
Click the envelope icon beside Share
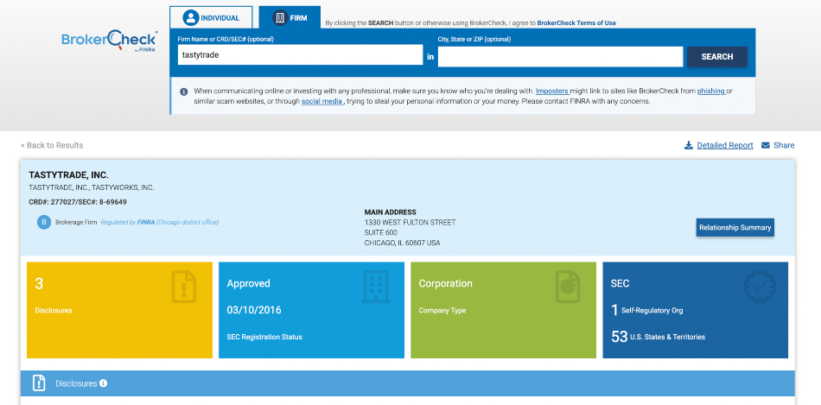tap(766, 145)
